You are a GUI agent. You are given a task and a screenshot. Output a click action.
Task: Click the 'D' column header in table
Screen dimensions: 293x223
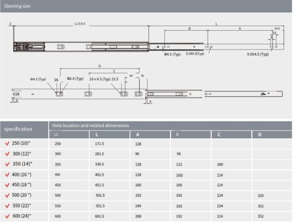pos(260,134)
